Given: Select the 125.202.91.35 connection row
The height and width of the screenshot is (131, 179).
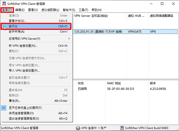Looking at the screenshot, I should 125,31.
